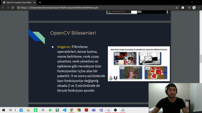Click the 'OpenCV Bilesenleri' slide heading

click(73, 33)
